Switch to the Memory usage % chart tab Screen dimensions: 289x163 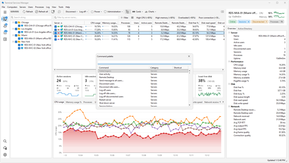pyautogui.click(x=73, y=102)
